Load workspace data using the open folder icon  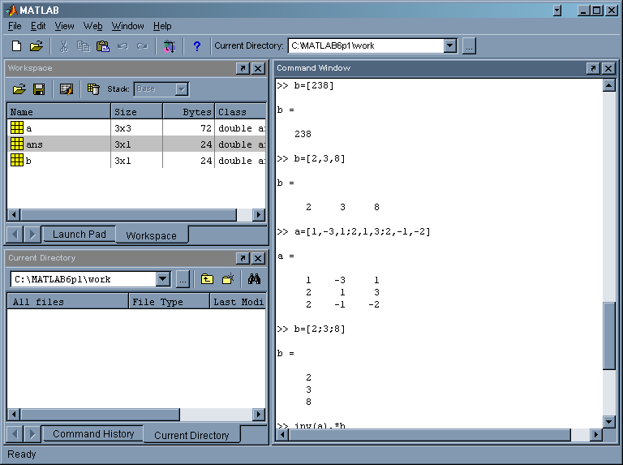pyautogui.click(x=19, y=89)
